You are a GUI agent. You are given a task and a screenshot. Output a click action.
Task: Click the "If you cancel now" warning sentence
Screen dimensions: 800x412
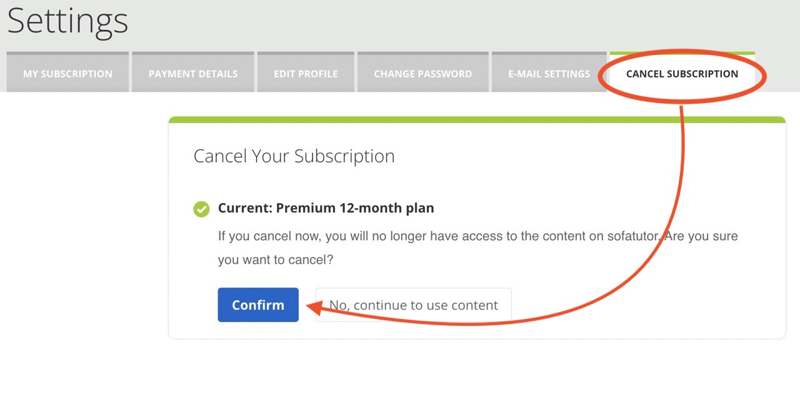click(x=437, y=236)
